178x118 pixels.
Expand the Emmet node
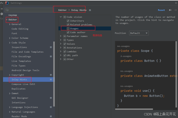point(10,93)
